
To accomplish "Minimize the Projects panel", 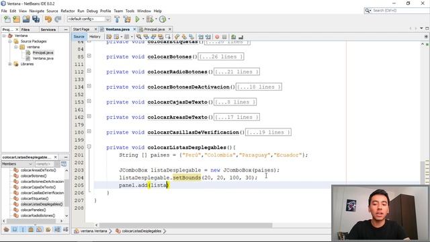I will [x=66, y=30].
